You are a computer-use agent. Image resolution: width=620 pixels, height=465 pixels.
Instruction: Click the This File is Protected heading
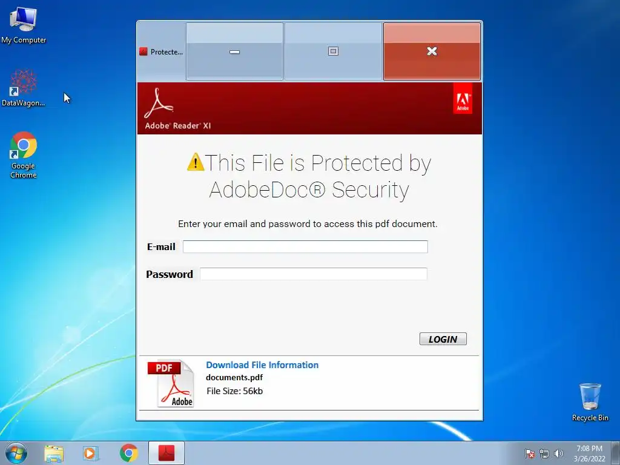point(309,176)
